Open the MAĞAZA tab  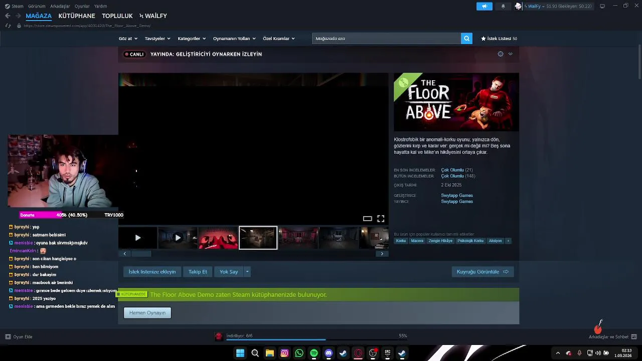point(39,16)
